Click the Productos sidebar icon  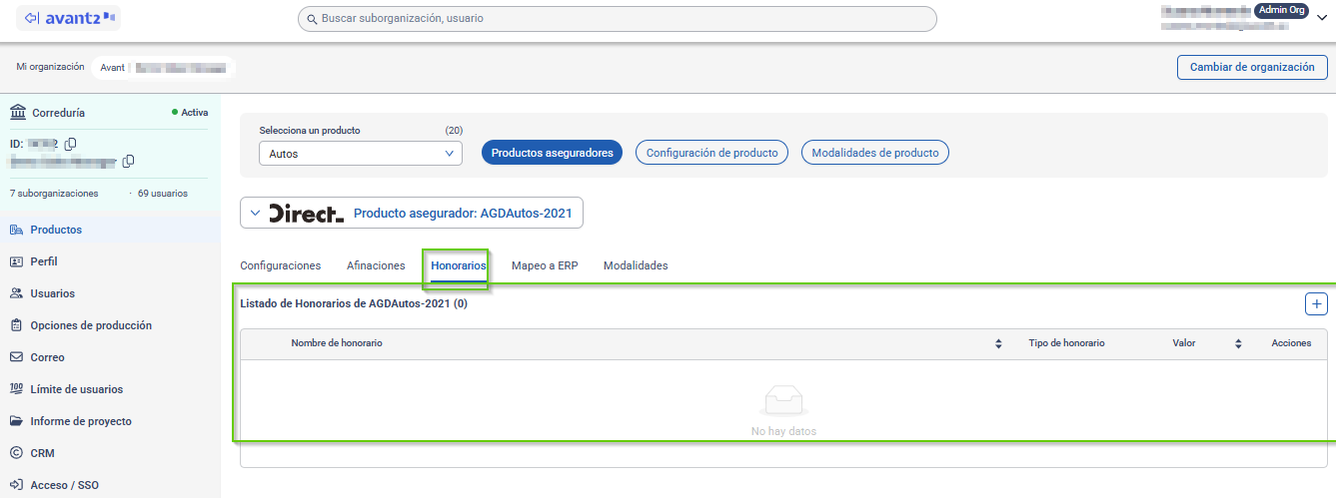coord(16,230)
